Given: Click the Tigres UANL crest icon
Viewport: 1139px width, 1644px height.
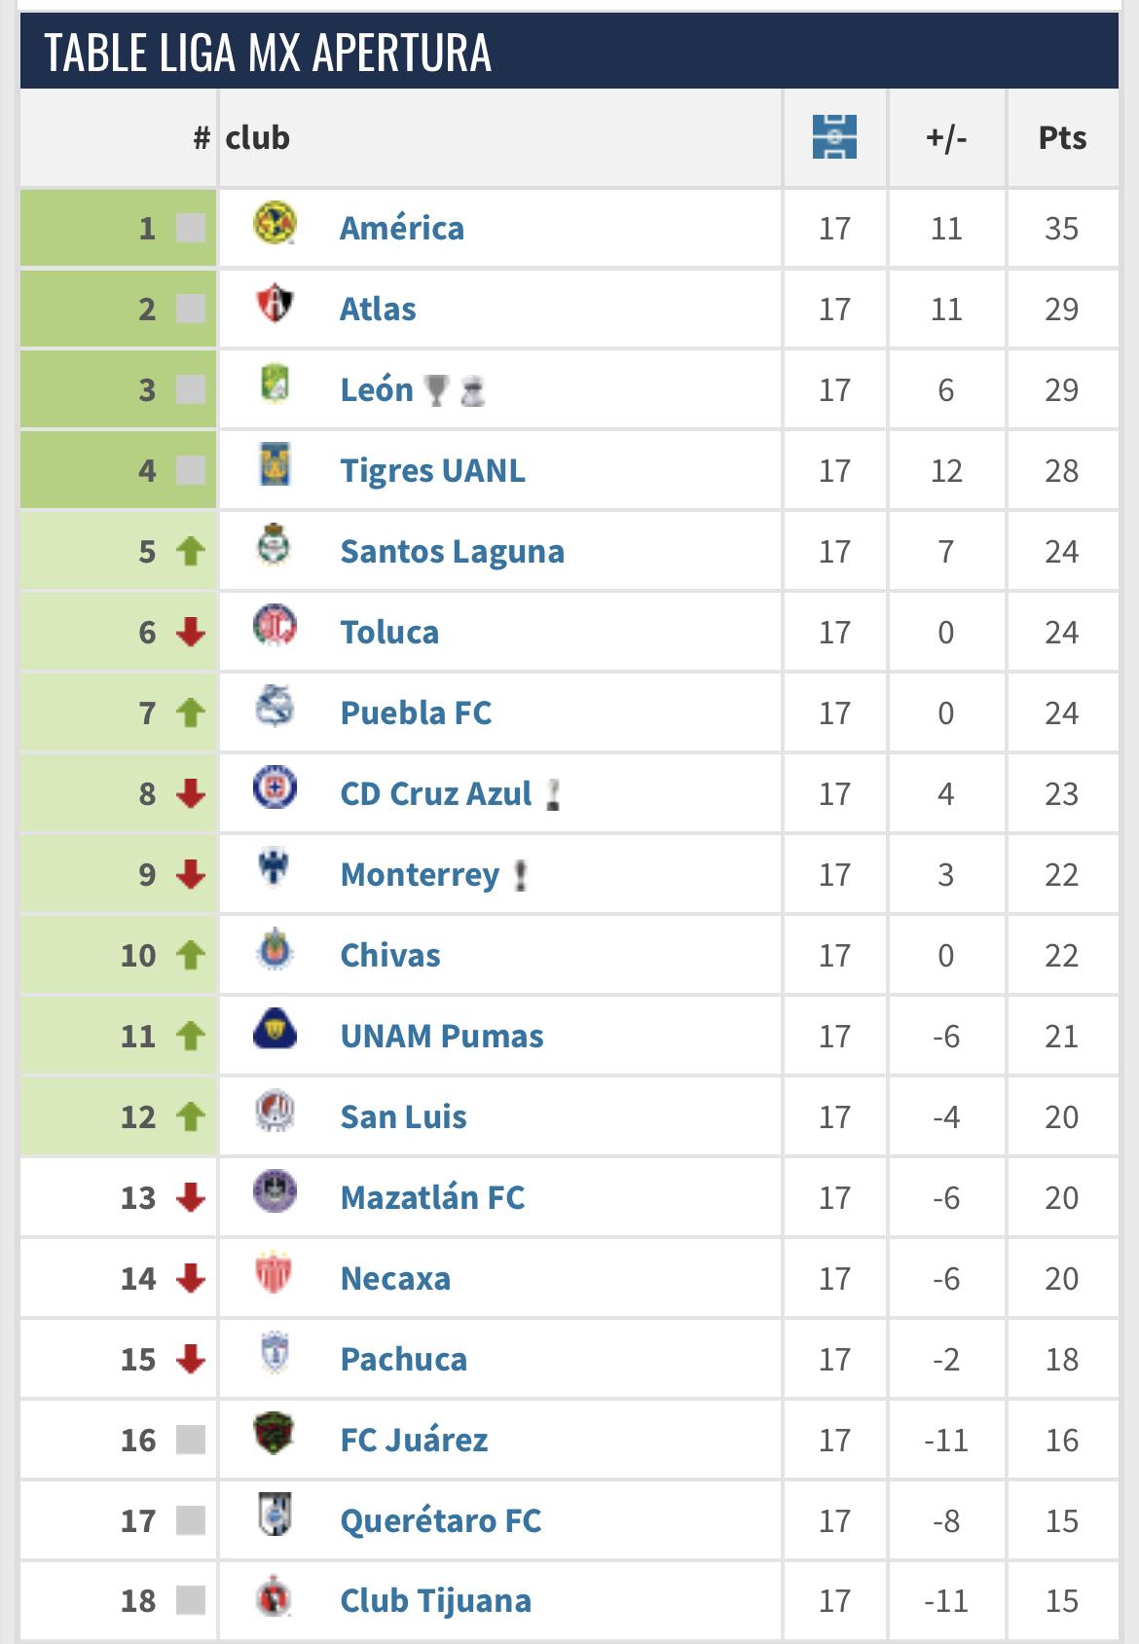Looking at the screenshot, I should [275, 465].
